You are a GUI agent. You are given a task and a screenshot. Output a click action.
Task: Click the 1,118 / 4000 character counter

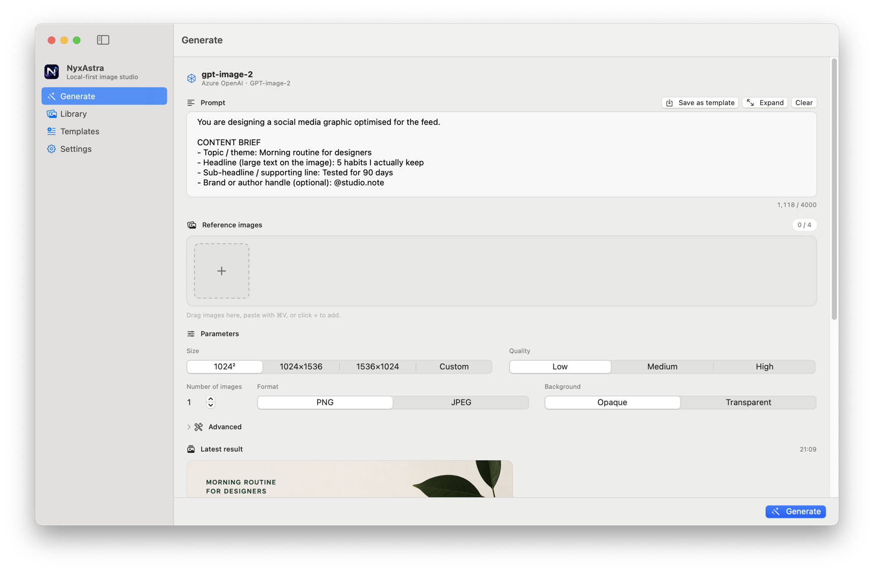tap(797, 205)
